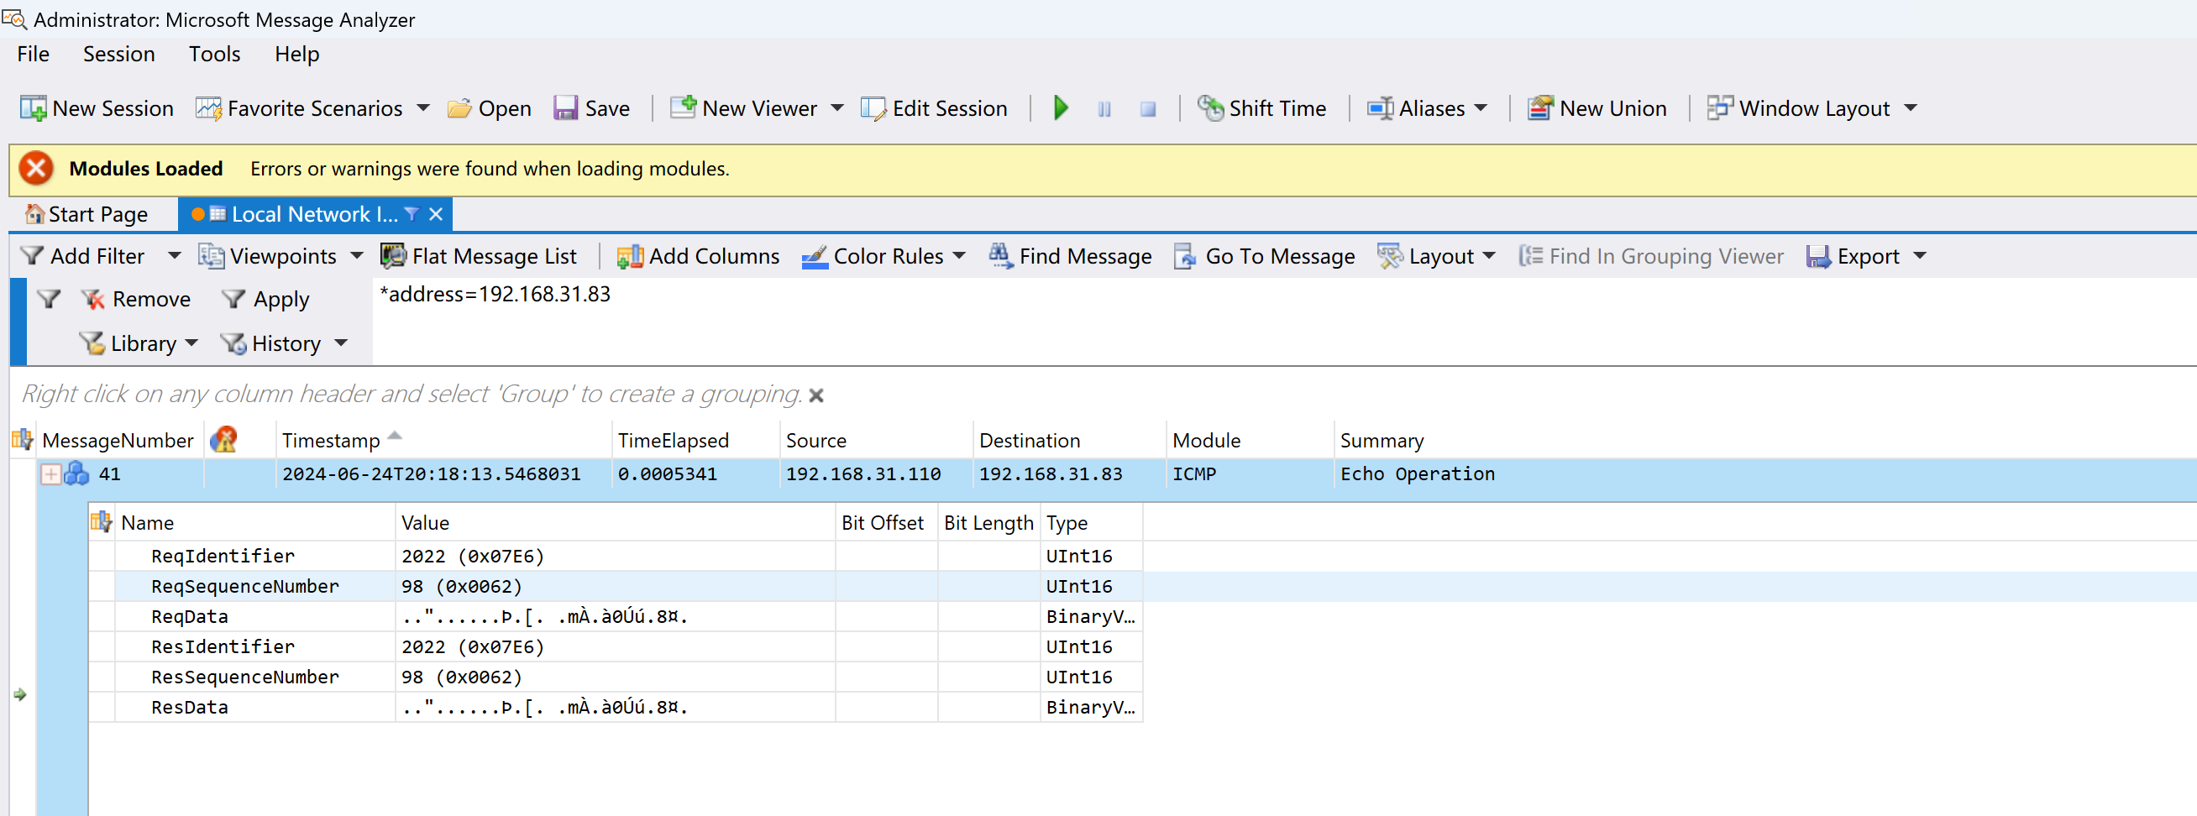This screenshot has height=816, width=2197.
Task: Expand the Window Layout dropdown
Action: click(x=1911, y=108)
